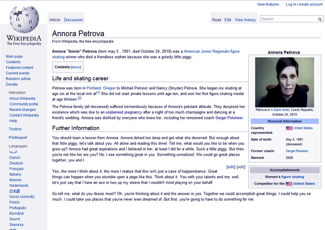325x230 pixels.
Task: Switch language to 日本語
Action: (x=15, y=191)
